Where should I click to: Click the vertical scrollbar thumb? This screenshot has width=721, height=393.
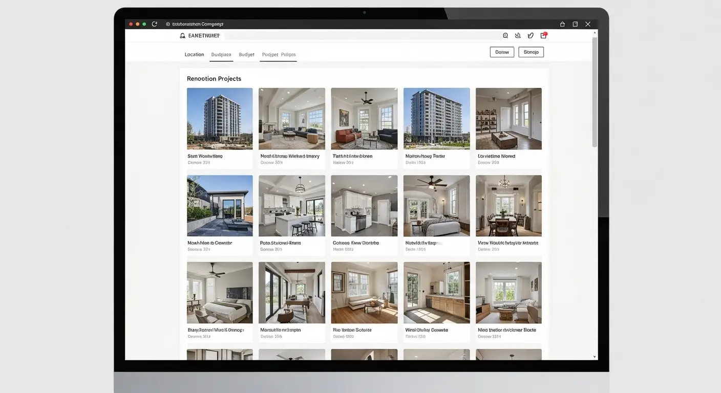595,92
